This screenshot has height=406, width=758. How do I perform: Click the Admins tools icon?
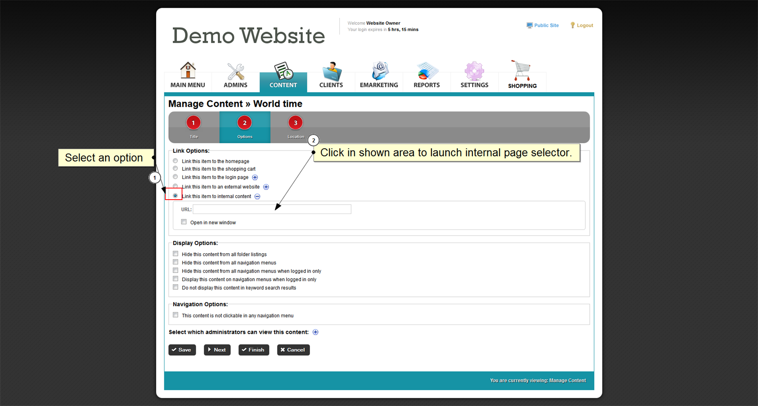pos(236,71)
